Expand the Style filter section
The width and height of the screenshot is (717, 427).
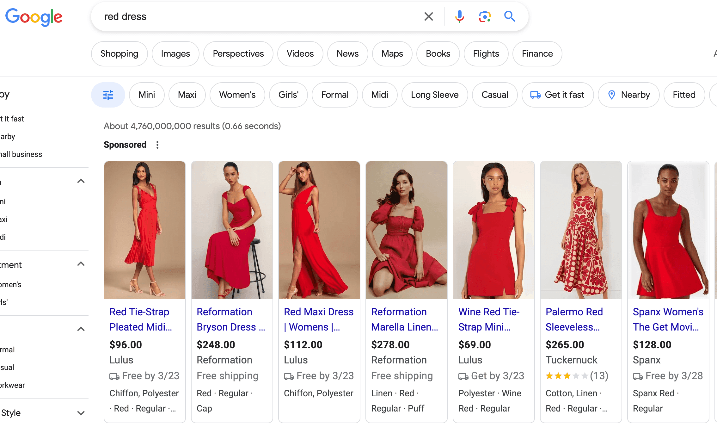(81, 413)
